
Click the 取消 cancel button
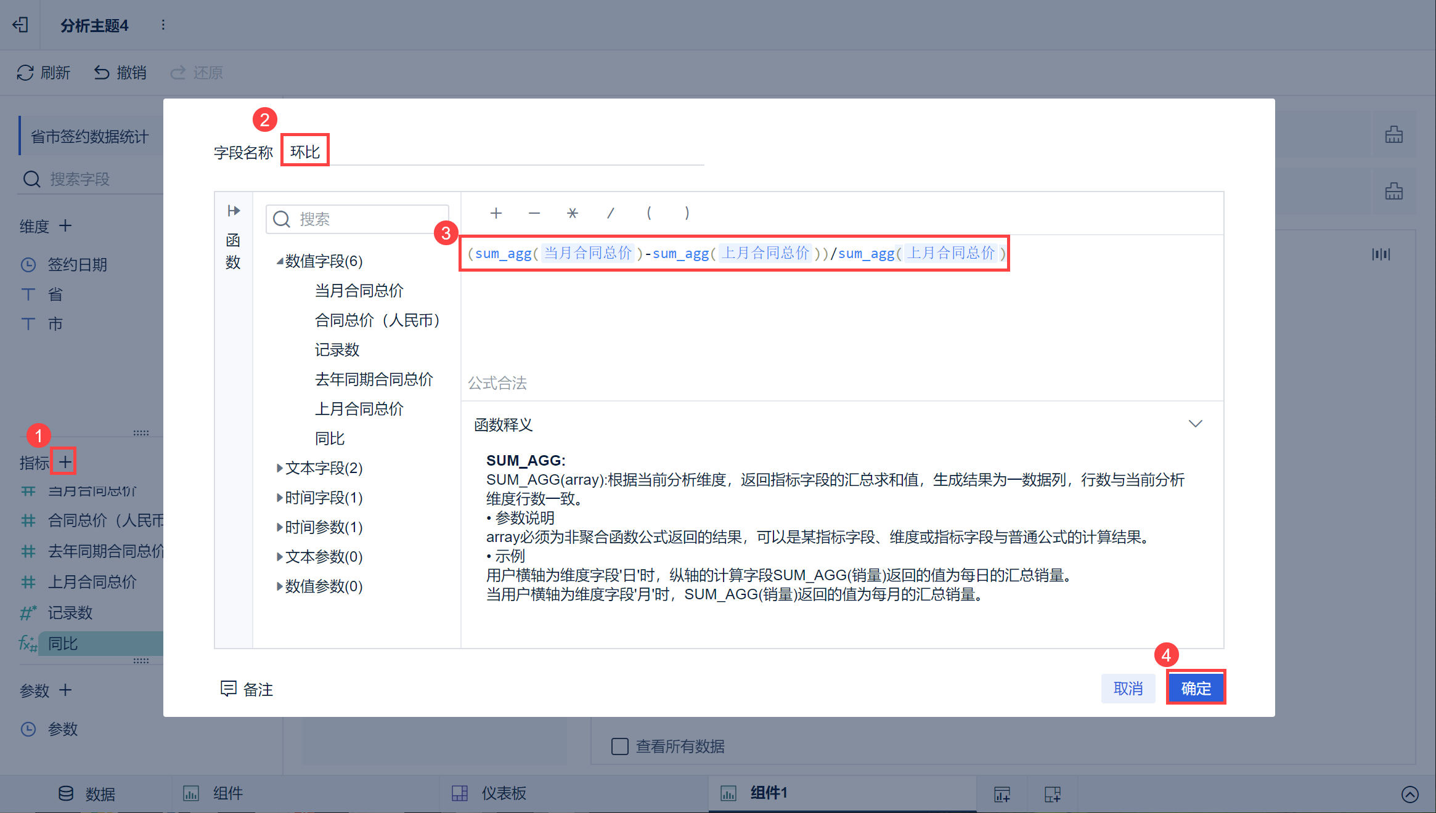pyautogui.click(x=1128, y=688)
